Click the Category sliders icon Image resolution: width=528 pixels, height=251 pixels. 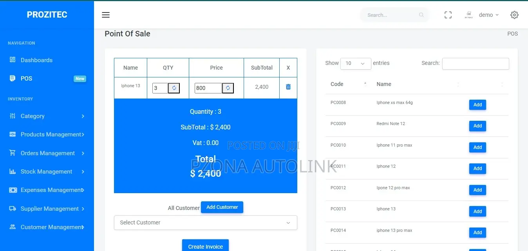click(x=13, y=116)
